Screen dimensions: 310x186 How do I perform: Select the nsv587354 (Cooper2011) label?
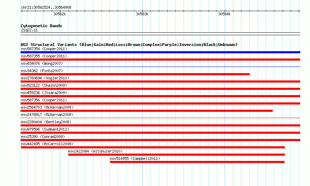(44, 49)
